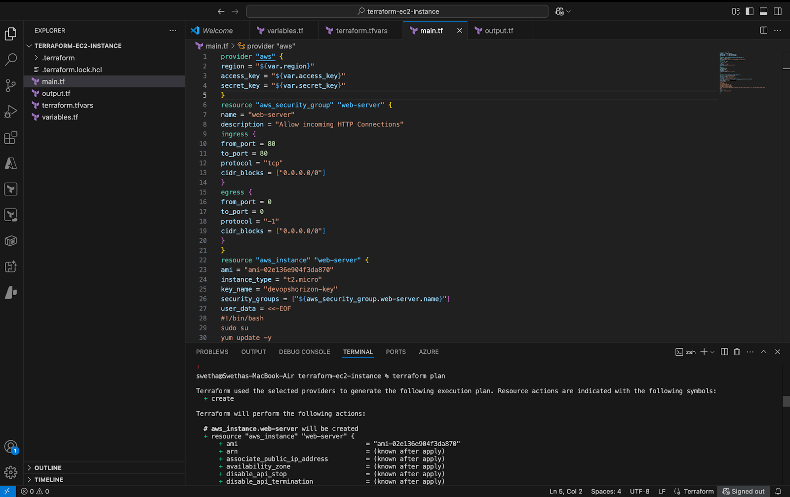The height and width of the screenshot is (497, 790).
Task: Expand the .terraform folder
Action: [104, 58]
